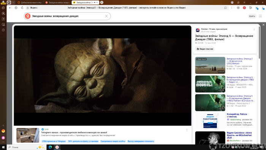
Task: Open the sidebar history clock icon
Action: pos(3,30)
